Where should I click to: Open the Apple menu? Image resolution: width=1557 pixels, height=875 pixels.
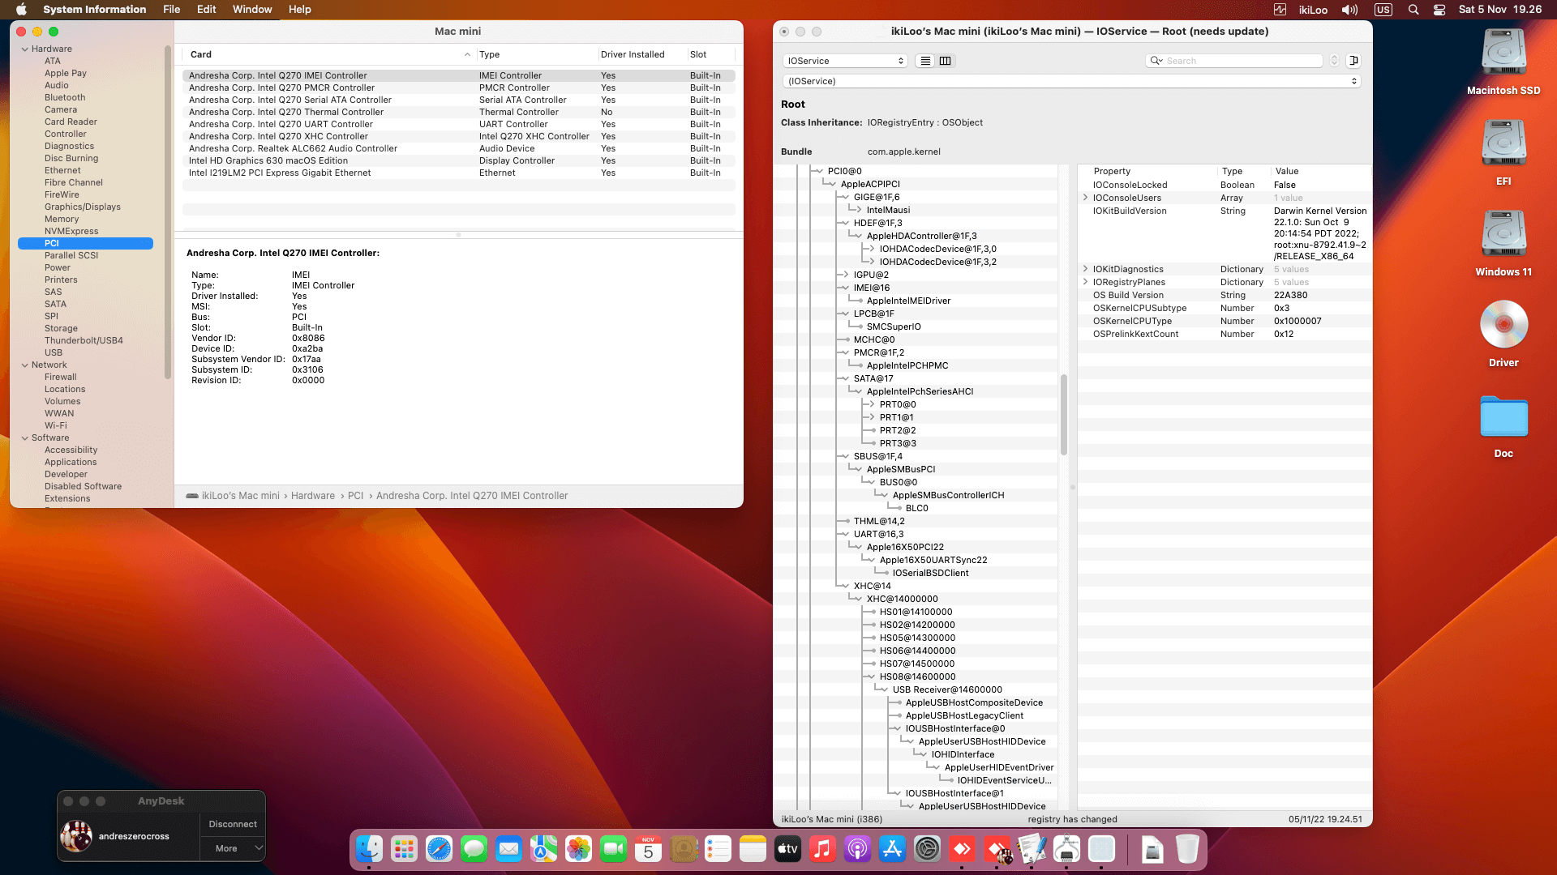click(x=22, y=10)
